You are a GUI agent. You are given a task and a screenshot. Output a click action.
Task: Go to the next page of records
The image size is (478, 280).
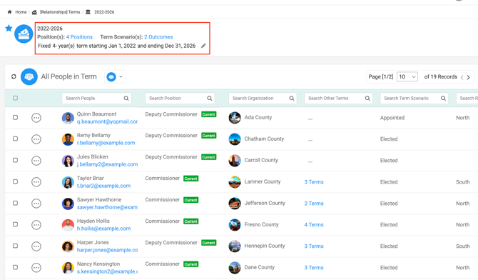469,77
